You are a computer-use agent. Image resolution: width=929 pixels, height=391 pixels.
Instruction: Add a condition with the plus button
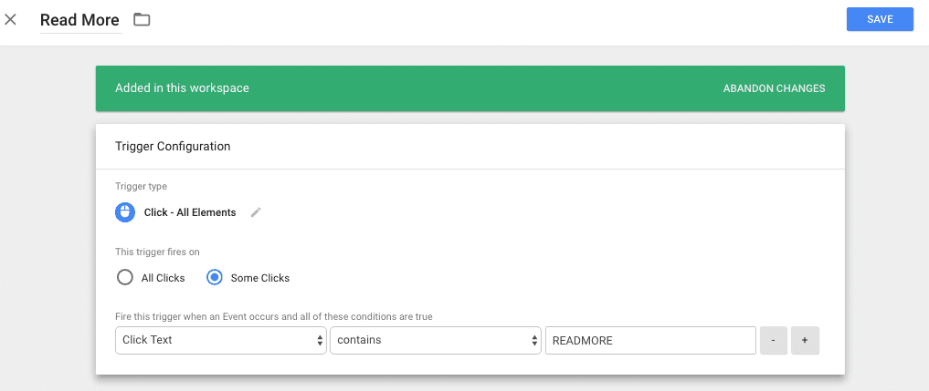[805, 340]
